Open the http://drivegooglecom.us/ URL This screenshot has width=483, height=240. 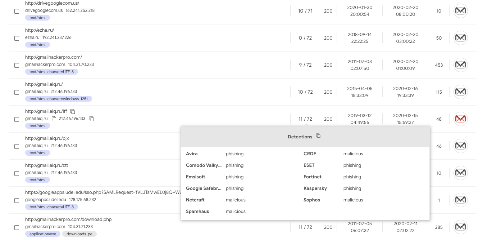(52, 3)
